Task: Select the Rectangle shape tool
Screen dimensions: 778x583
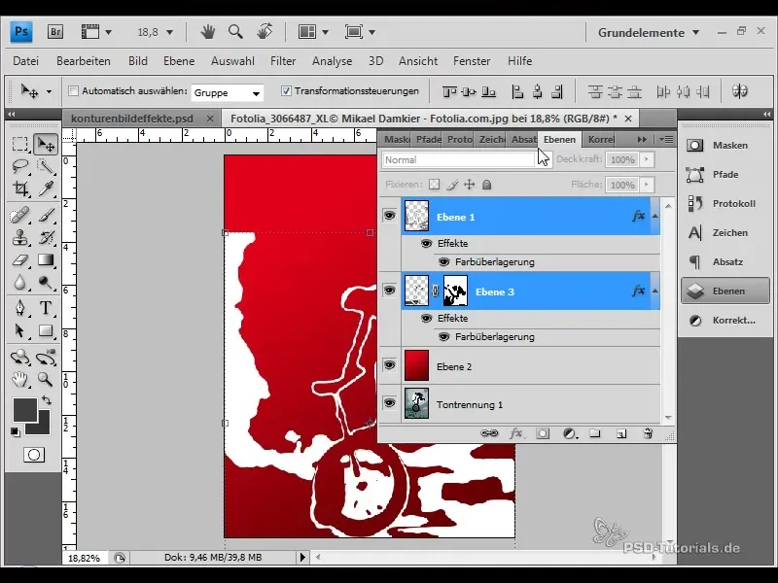Action: click(x=46, y=330)
